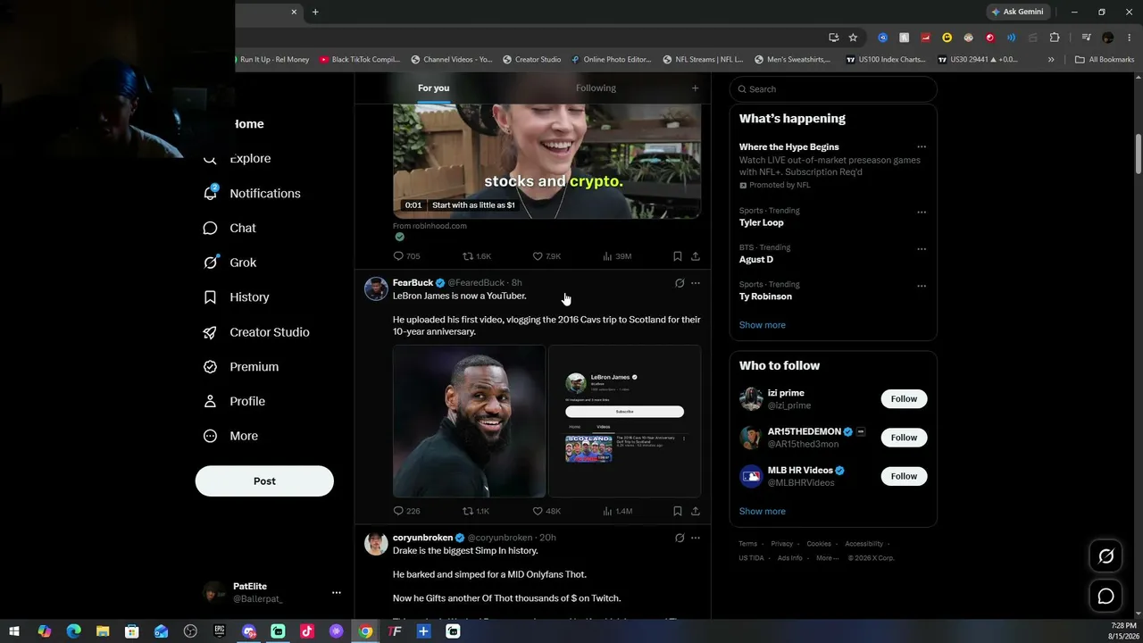Open more options on the FearBuck post
Viewport: 1143px width, 643px height.
click(x=696, y=283)
